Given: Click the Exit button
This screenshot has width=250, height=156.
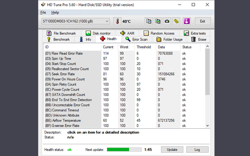Looking at the screenshot, I should click(x=202, y=21).
